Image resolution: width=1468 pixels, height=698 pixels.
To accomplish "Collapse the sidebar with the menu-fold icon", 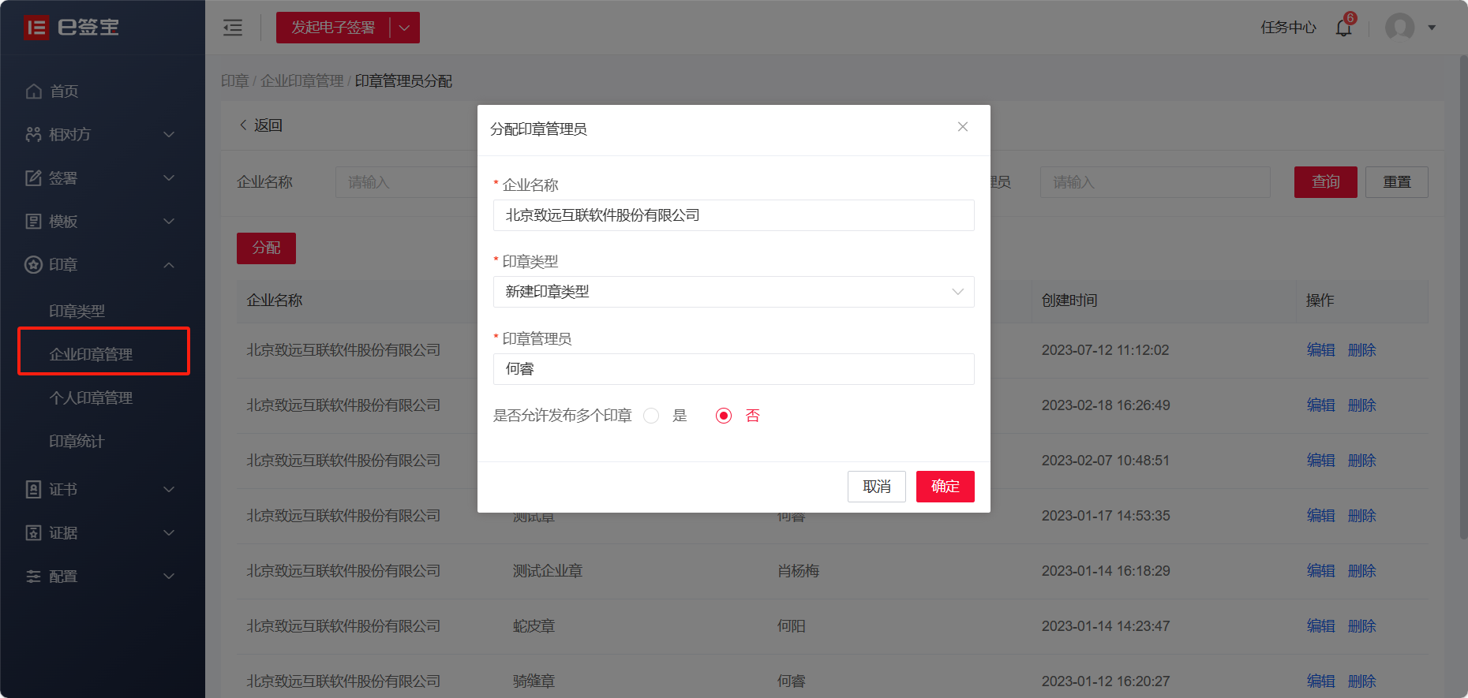I will click(233, 28).
